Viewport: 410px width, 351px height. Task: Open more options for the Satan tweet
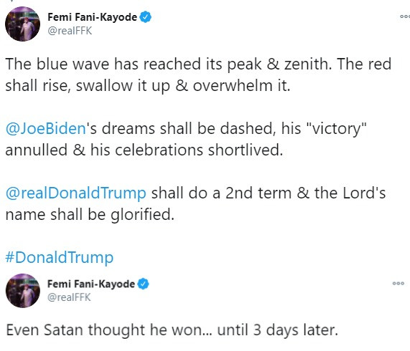click(x=399, y=284)
